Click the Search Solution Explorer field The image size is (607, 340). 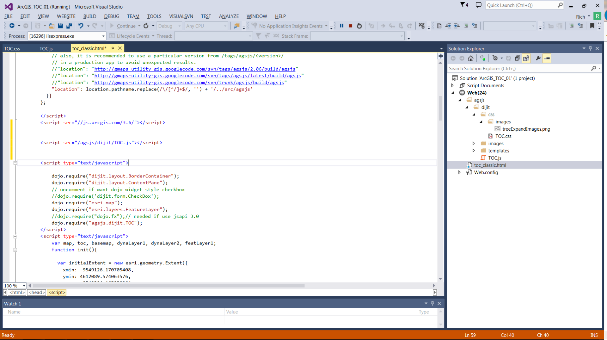coord(518,68)
